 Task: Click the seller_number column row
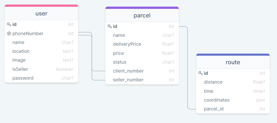click(x=142, y=80)
